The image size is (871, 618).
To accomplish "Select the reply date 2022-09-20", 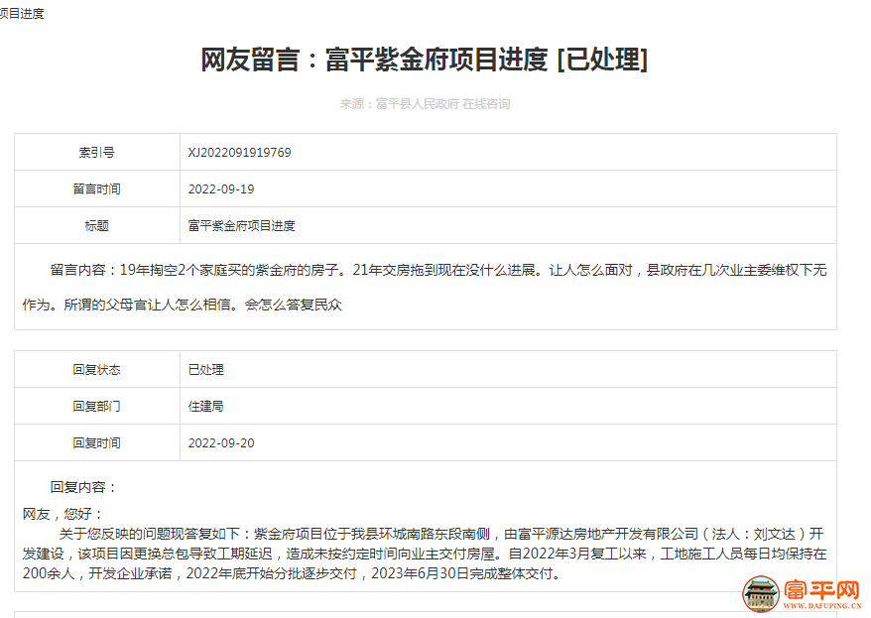I will tap(221, 443).
